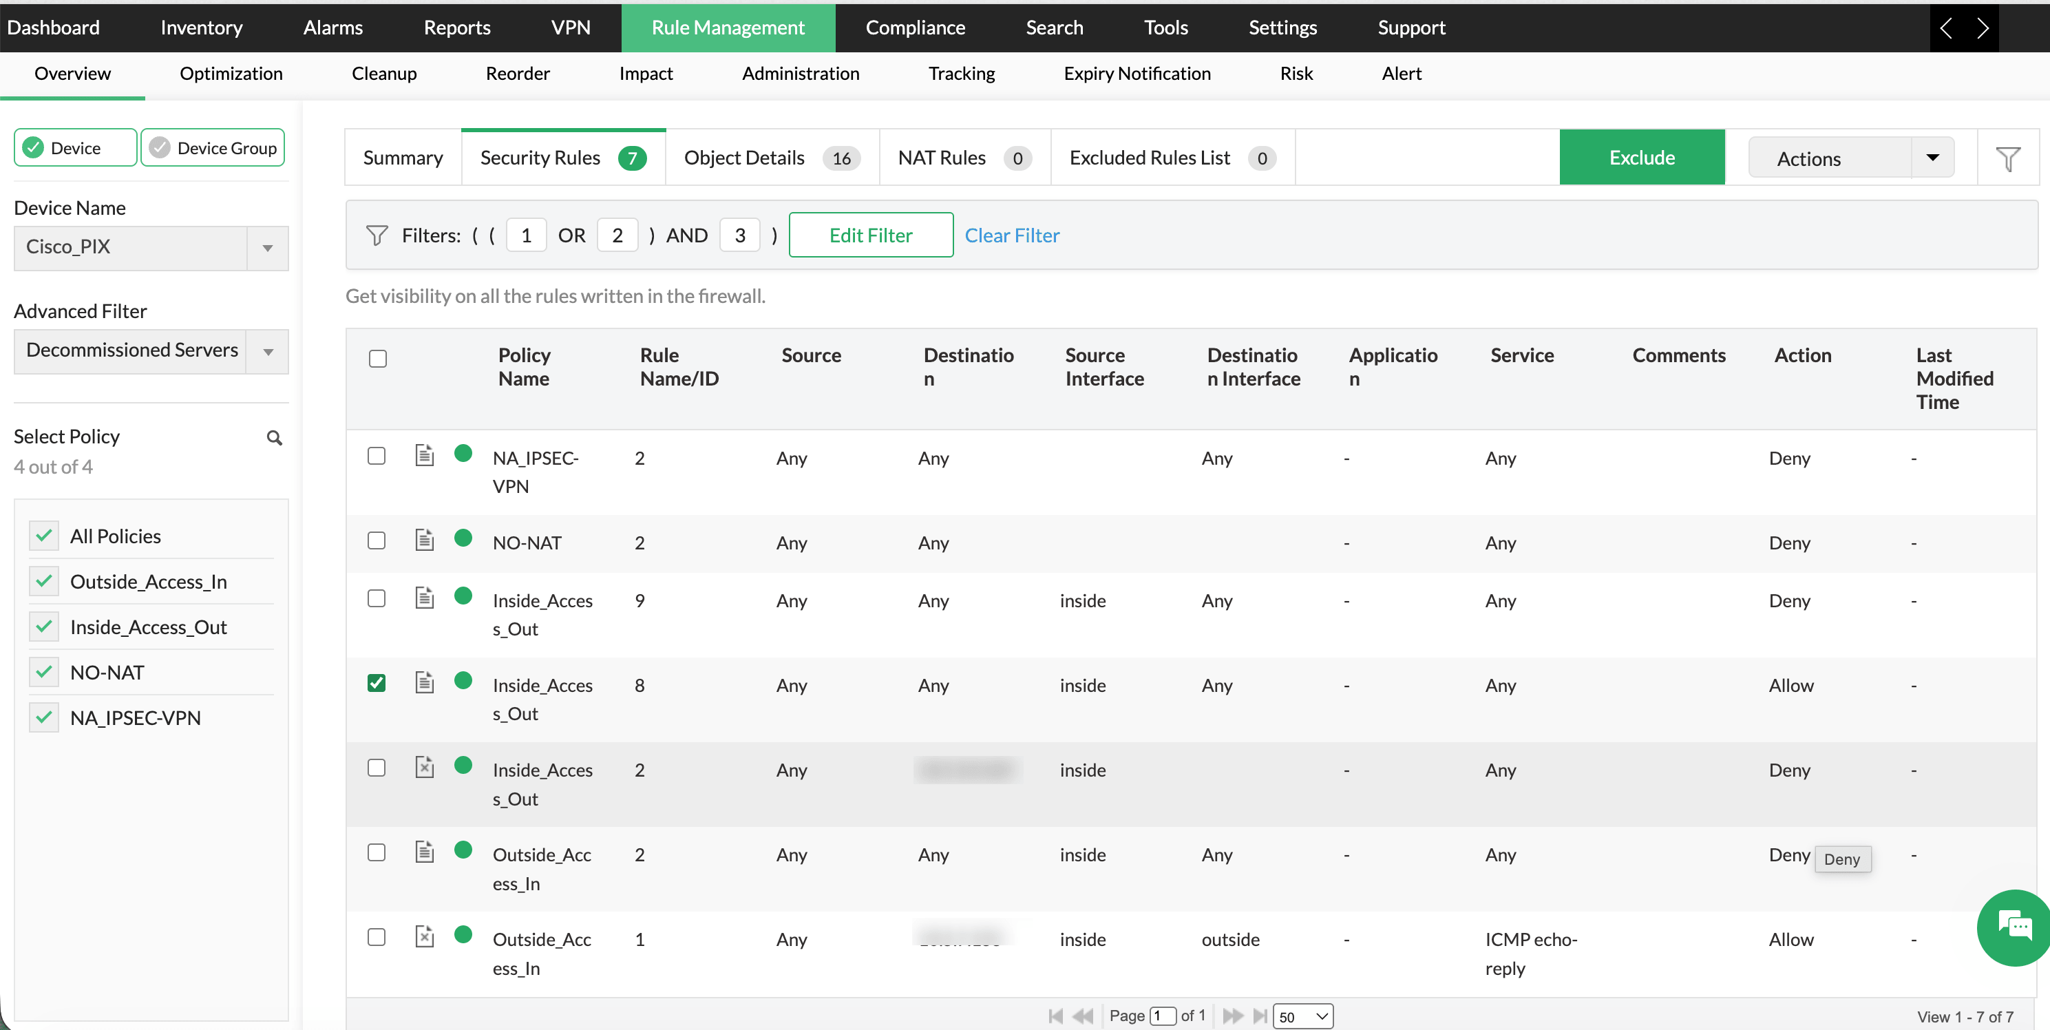The height and width of the screenshot is (1030, 2050).
Task: Select filter condition box 1
Action: click(526, 235)
